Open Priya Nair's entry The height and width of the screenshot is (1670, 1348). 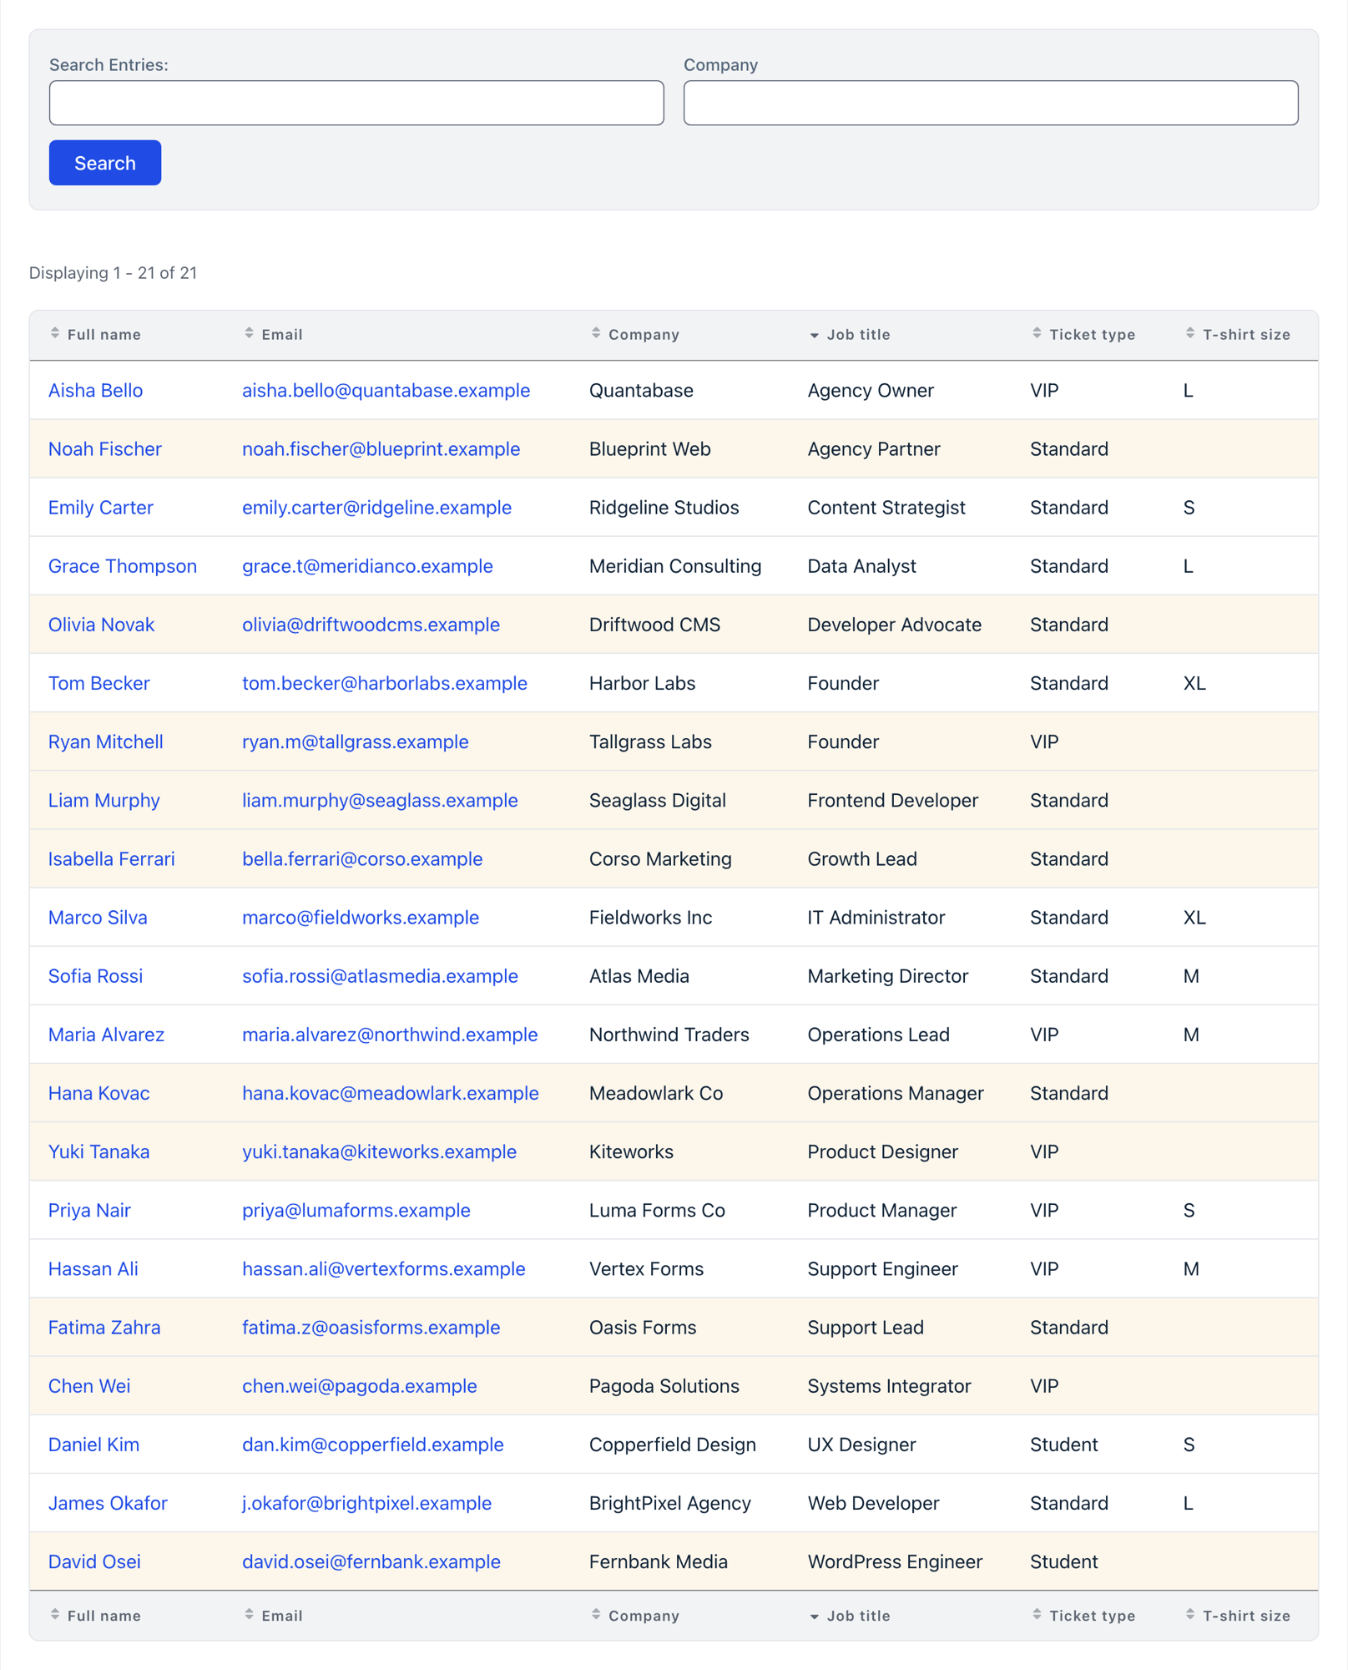click(x=89, y=1210)
